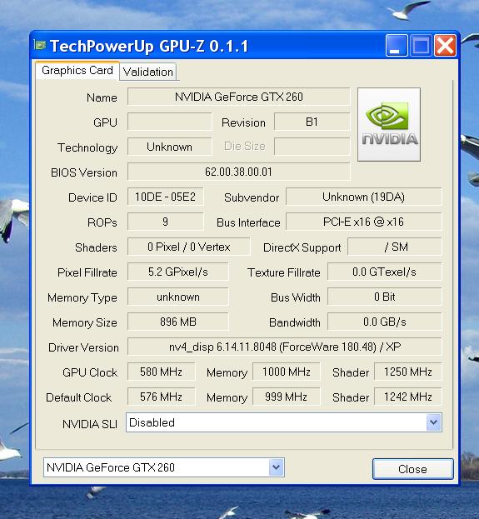Click the Subvendor label

[x=252, y=197]
